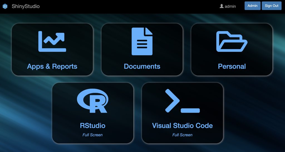Launch RStudio via its title text
This screenshot has height=152, width=285.
click(93, 126)
